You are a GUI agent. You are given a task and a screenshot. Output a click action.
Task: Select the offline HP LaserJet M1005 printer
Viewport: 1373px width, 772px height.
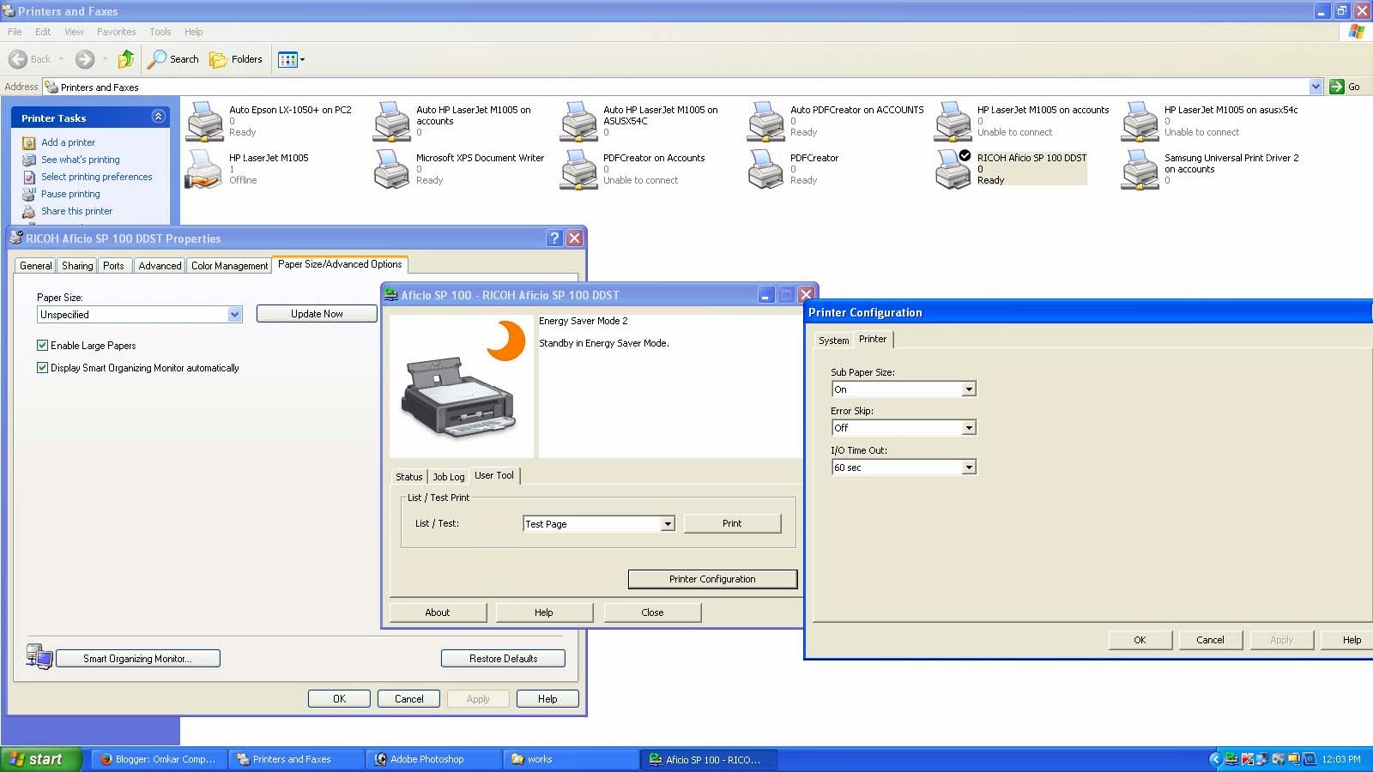203,169
